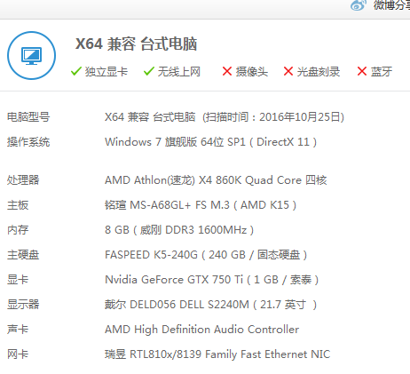
Task: Open the 微博分享 share link
Action: 391,4
